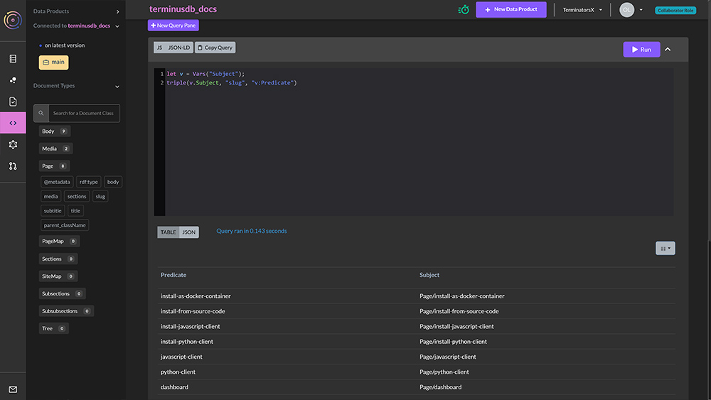Open the change requests branch icon
This screenshot has height=400, width=711.
[x=13, y=166]
